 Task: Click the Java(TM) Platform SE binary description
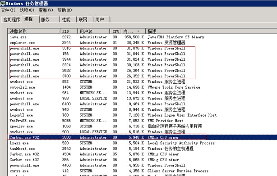176,37
